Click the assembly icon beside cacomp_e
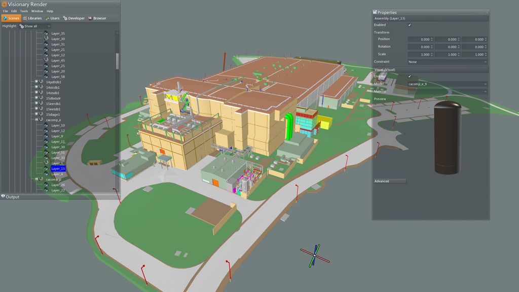 pos(41,120)
